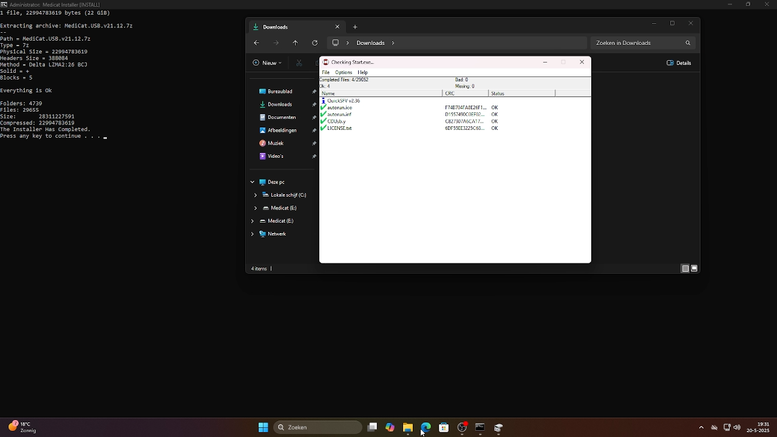The image size is (777, 437).
Task: Go up one folder level in Explorer
Action: point(296,43)
